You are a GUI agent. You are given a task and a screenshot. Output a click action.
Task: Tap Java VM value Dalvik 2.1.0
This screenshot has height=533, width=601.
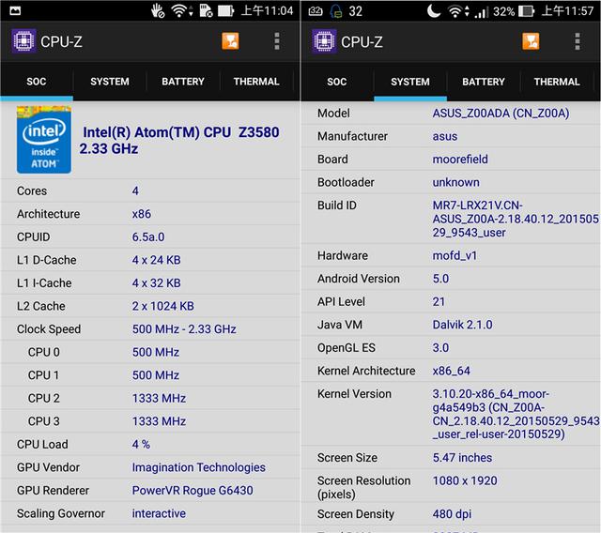tap(462, 325)
